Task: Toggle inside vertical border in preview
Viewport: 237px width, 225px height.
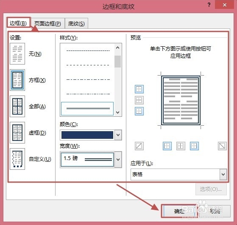Action: click(181, 146)
